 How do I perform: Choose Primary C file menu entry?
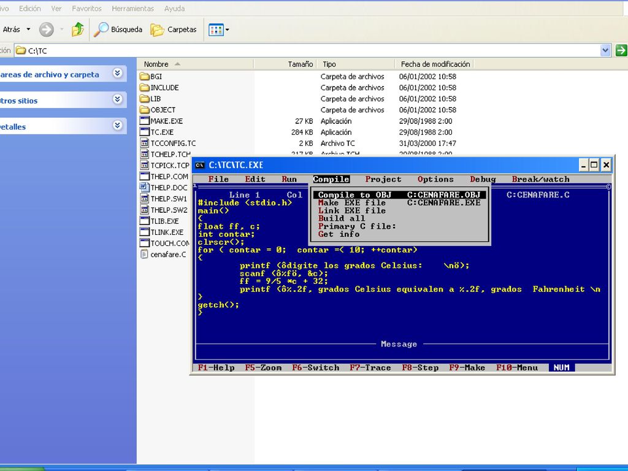tap(399, 226)
